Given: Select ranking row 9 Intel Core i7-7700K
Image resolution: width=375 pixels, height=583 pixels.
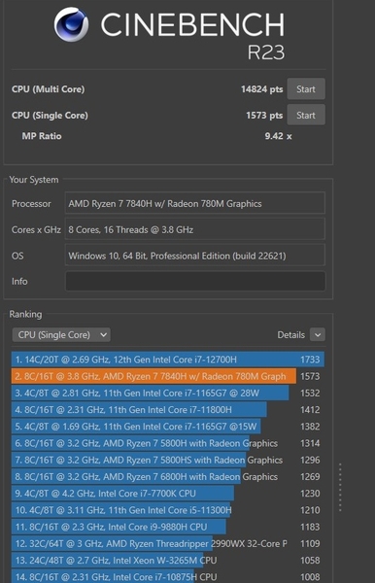Looking at the screenshot, I should (168, 494).
